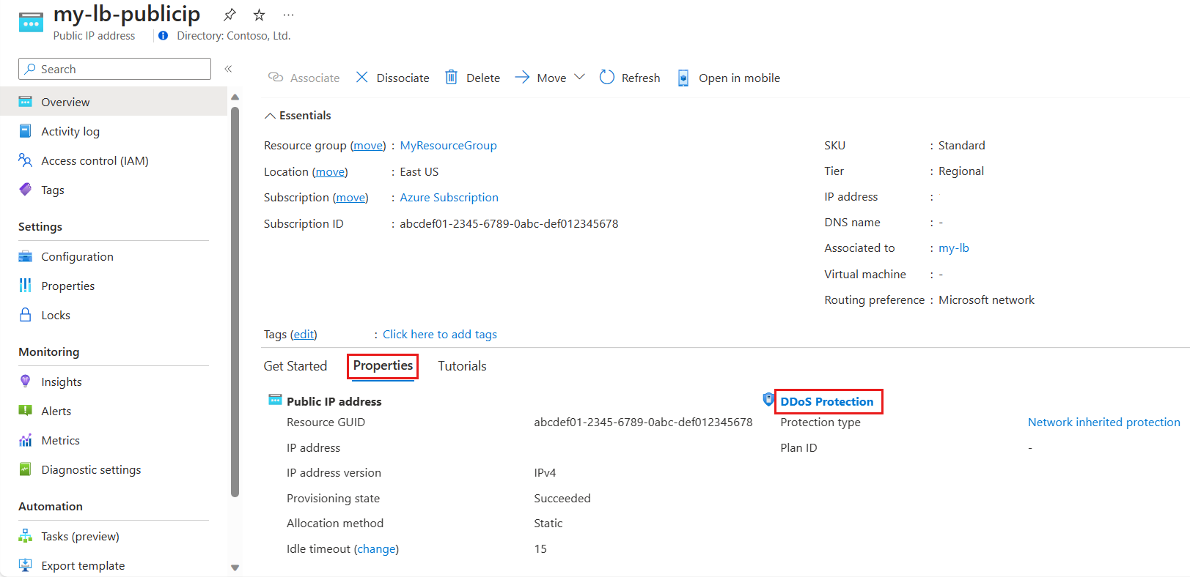Switch to the Tutorials tab
The width and height of the screenshot is (1190, 577).
pyautogui.click(x=462, y=366)
